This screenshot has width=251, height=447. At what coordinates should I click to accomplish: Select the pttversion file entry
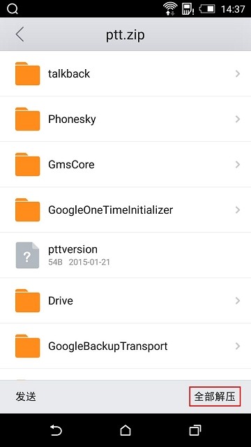(x=125, y=255)
